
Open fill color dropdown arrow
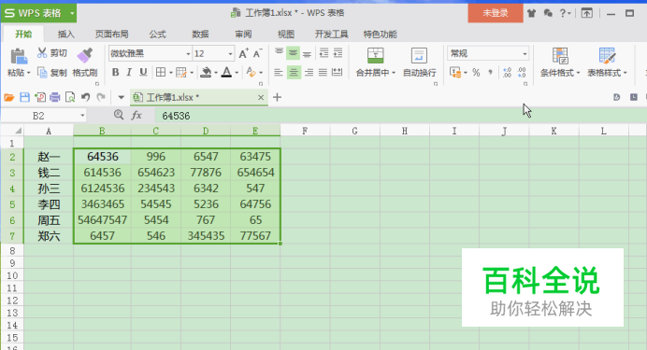(216, 73)
